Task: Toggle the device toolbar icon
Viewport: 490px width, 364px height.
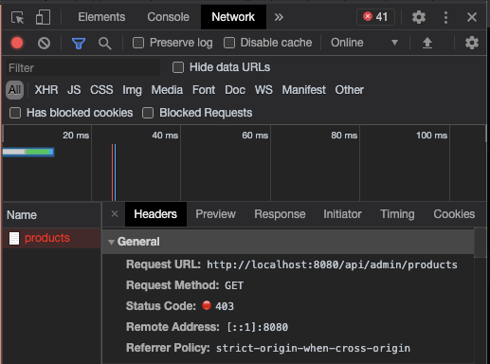Action: (43, 17)
